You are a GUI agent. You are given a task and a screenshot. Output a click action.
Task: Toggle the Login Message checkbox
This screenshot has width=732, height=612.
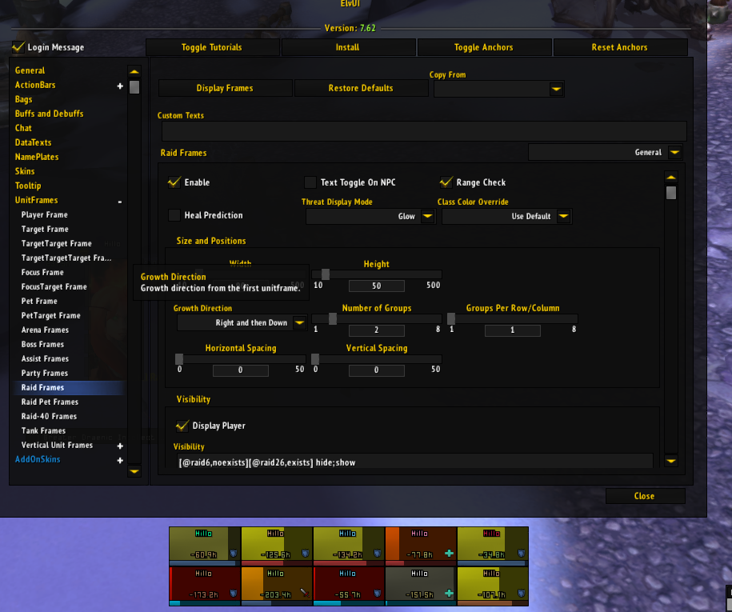[18, 47]
